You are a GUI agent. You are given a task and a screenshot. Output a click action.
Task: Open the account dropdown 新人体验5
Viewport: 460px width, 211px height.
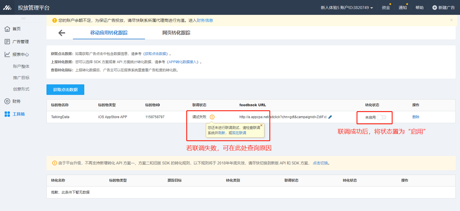click(x=347, y=8)
